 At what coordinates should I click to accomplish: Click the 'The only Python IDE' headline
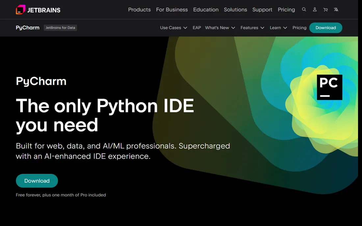[105, 106]
